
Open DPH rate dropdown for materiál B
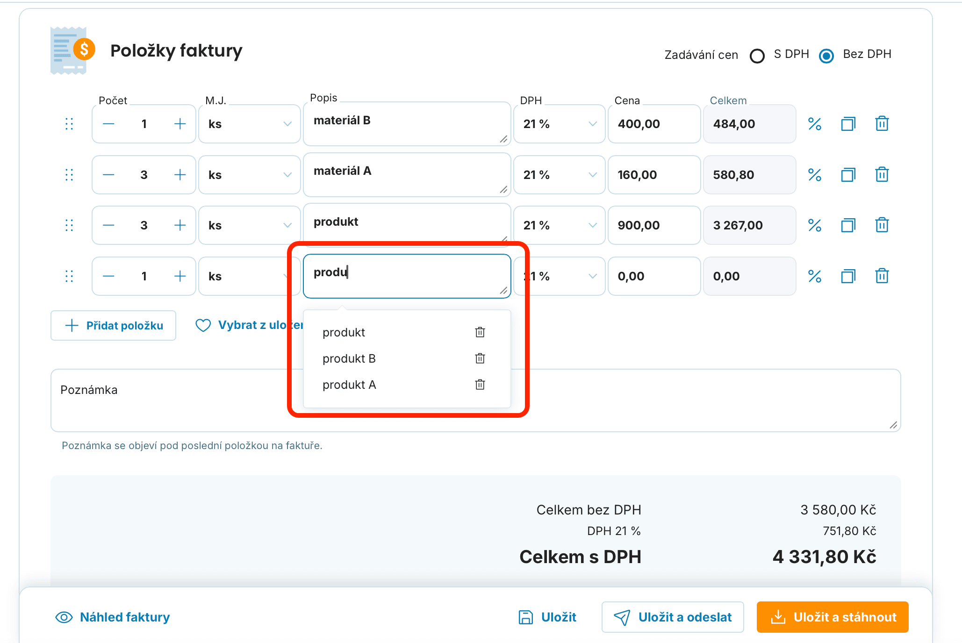560,124
